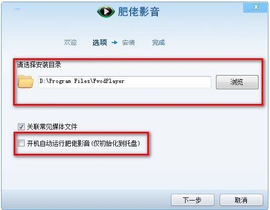Close the installer with the X button
Viewport: 270px width, 210px height.
point(256,7)
